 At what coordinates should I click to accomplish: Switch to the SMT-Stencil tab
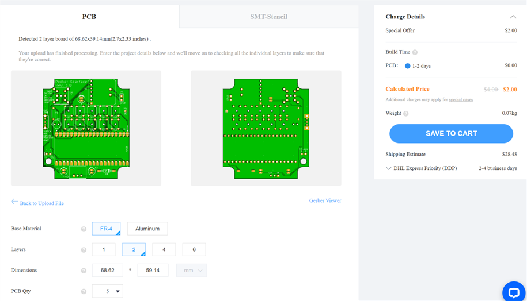[268, 17]
